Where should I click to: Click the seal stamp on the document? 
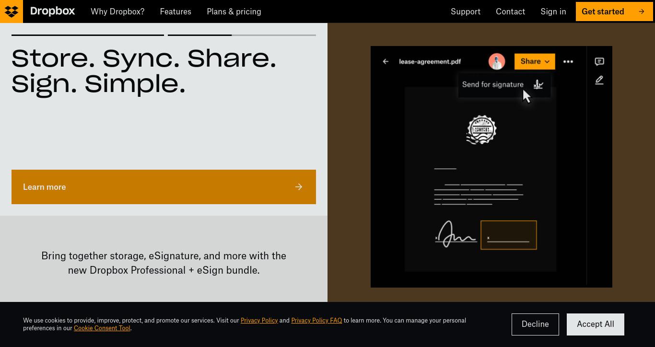click(x=481, y=129)
